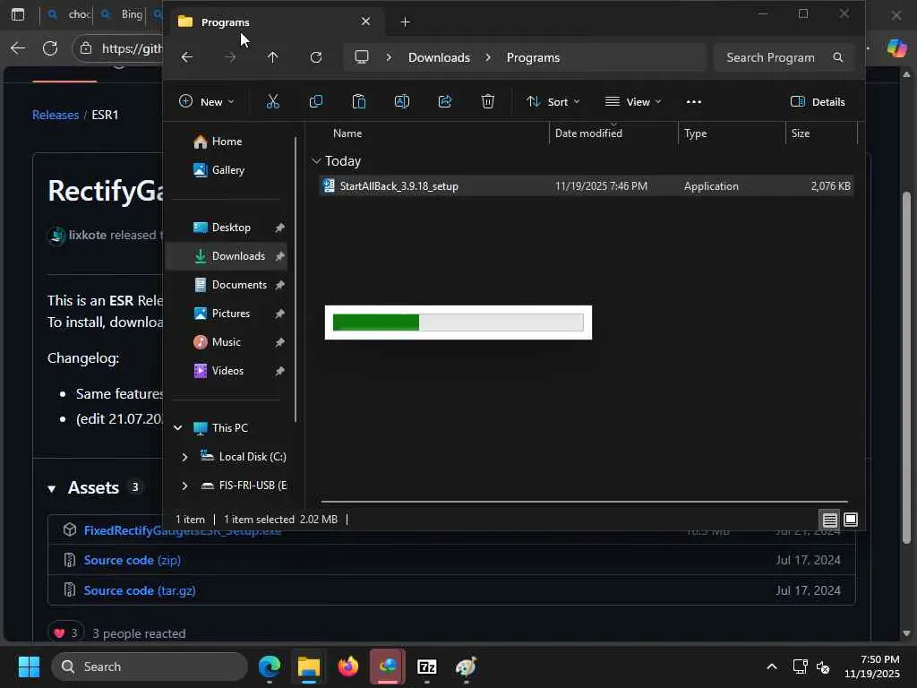Click Programs in the address breadcrumb
The width and height of the screenshot is (917, 688).
pyautogui.click(x=533, y=57)
